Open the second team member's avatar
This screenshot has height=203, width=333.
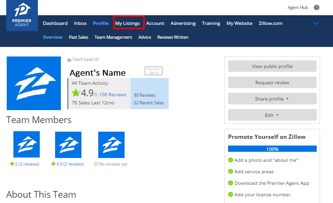pyautogui.click(x=68, y=144)
